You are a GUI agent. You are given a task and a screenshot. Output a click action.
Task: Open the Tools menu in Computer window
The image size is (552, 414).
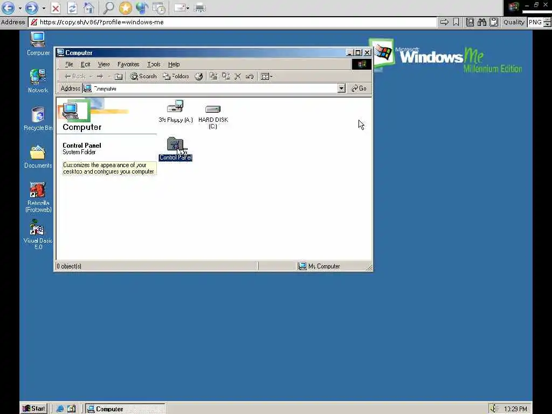pyautogui.click(x=154, y=65)
